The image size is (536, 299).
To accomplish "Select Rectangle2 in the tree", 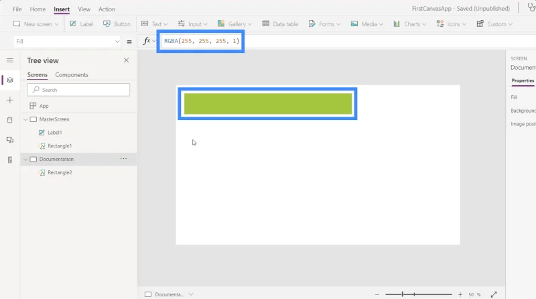I will [x=60, y=172].
